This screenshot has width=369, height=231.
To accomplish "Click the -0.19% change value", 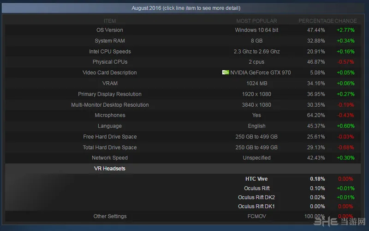I will tap(345, 105).
